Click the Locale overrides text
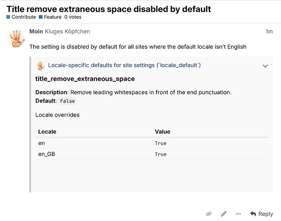 point(57,115)
